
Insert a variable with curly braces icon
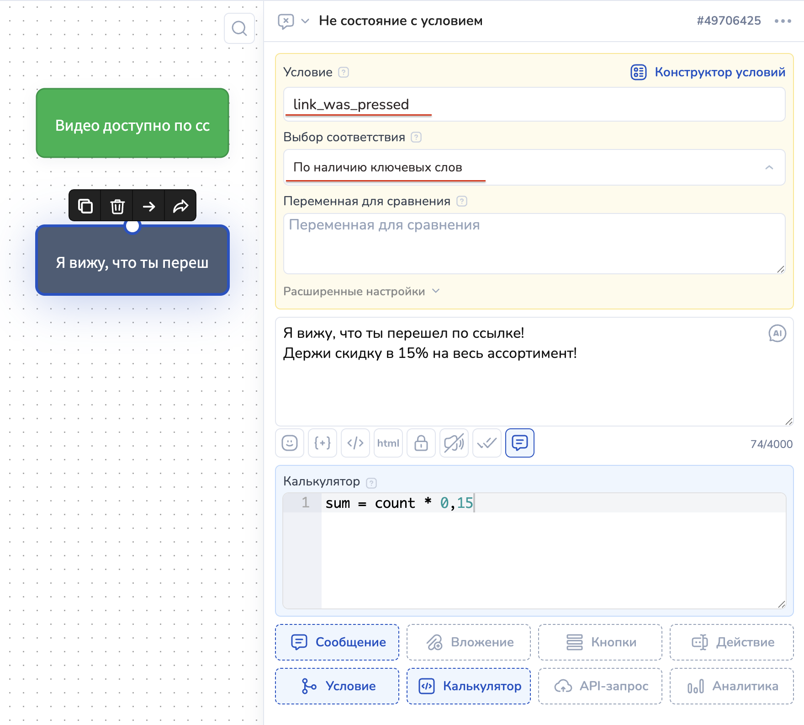pyautogui.click(x=323, y=443)
